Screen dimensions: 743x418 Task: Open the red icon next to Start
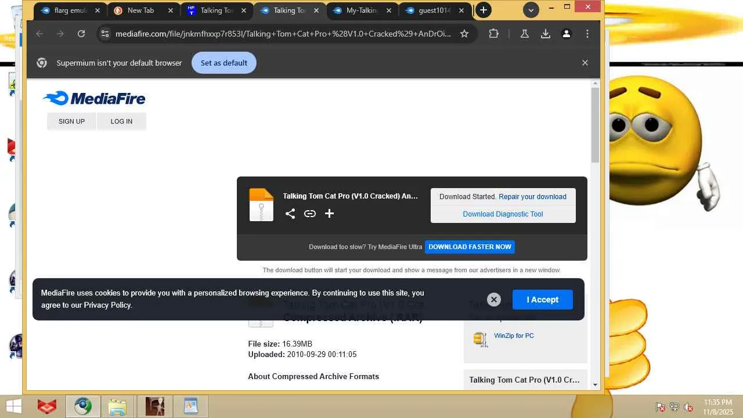pos(47,406)
